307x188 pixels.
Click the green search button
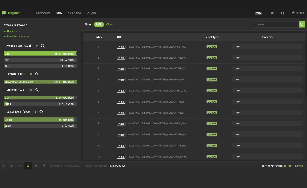302,25
